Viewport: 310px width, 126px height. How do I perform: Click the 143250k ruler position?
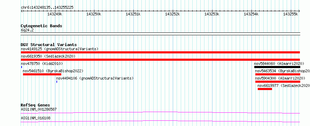click(94, 14)
